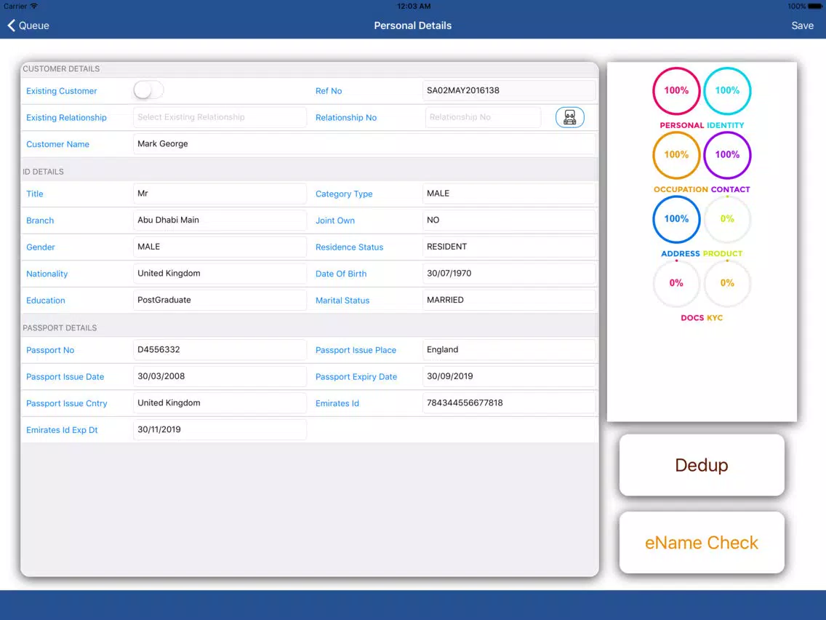
Task: Click the eName Check button
Action: pos(701,543)
